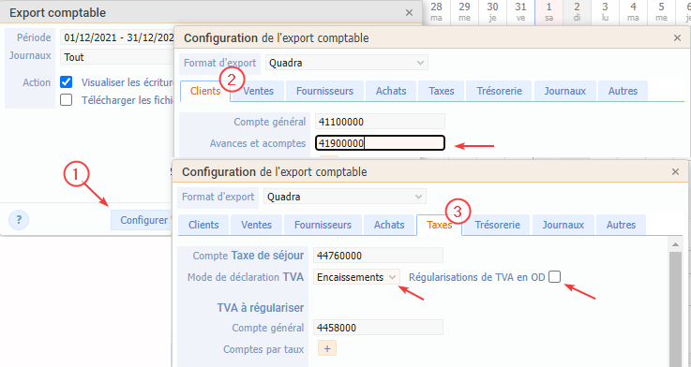
Task: Select calendar day 31 ve
Action: pos(521,12)
